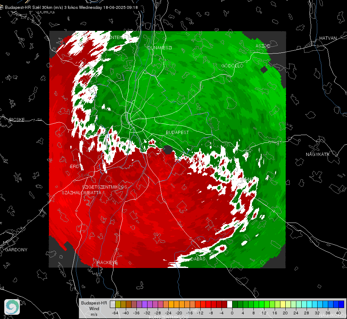This screenshot has height=319, width=347.
Task: Click the dark gray blob near Gödöllő
Action: [x=264, y=70]
